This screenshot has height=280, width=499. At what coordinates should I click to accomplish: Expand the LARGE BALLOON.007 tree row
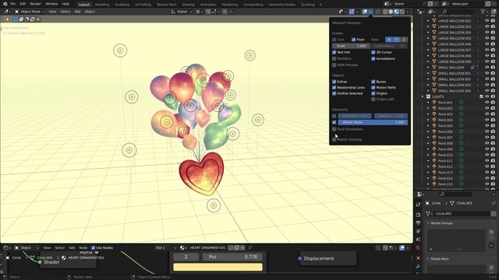[x=428, y=50]
